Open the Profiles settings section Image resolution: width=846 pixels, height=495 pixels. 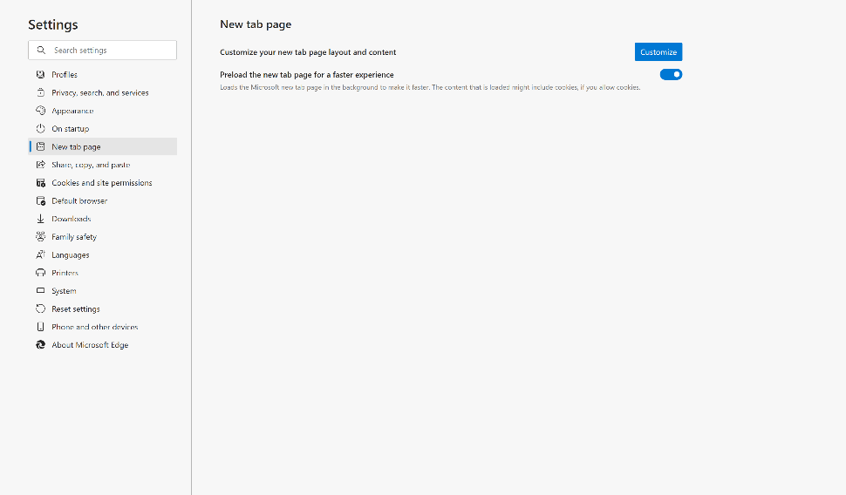[103, 74]
